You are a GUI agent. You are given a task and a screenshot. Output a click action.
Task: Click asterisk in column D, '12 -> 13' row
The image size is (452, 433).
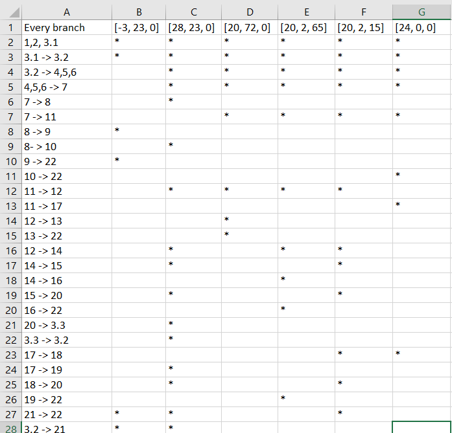pyautogui.click(x=226, y=219)
